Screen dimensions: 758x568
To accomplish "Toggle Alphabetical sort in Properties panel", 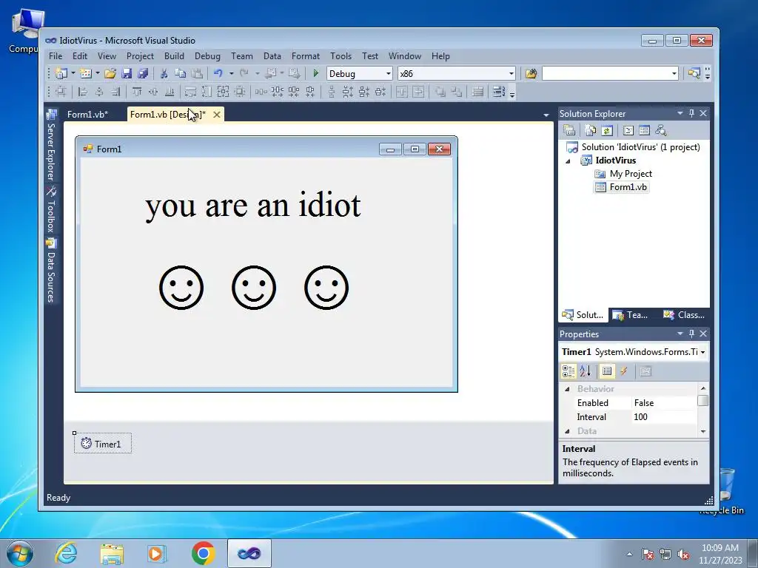I will pyautogui.click(x=586, y=371).
